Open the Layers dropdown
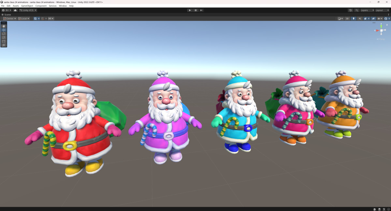 click(x=367, y=10)
